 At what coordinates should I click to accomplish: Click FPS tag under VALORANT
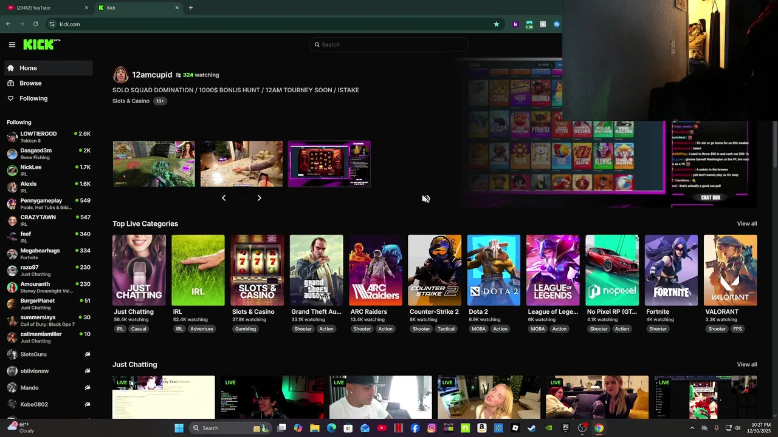[737, 329]
